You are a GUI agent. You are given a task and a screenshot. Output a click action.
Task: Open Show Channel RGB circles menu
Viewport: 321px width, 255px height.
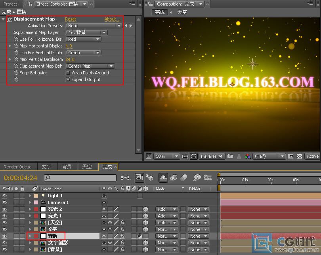click(248, 157)
